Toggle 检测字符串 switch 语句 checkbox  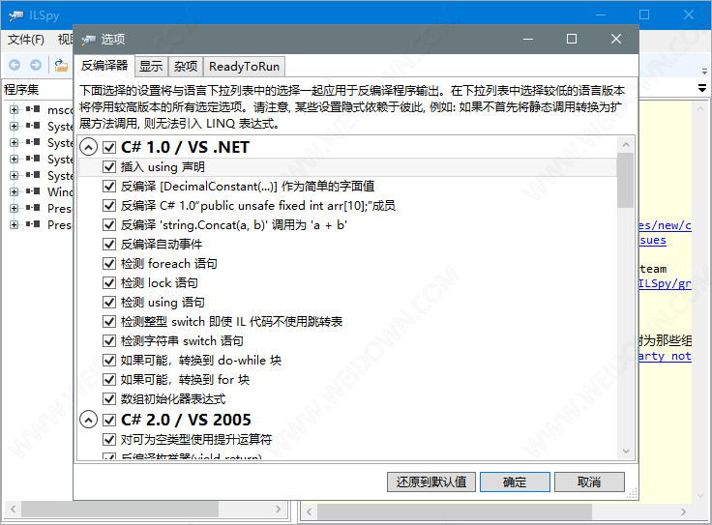pyautogui.click(x=109, y=340)
